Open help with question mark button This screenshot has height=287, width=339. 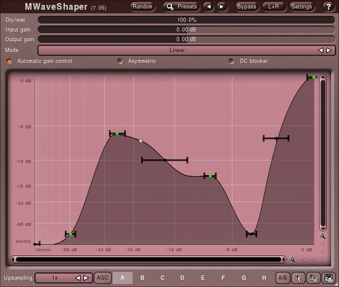point(328,7)
